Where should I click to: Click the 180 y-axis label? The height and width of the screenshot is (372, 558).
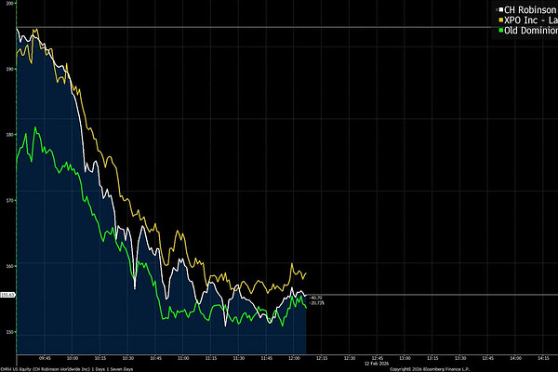pos(10,135)
